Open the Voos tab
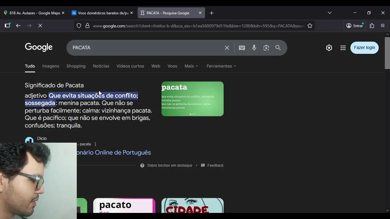 coord(172,66)
